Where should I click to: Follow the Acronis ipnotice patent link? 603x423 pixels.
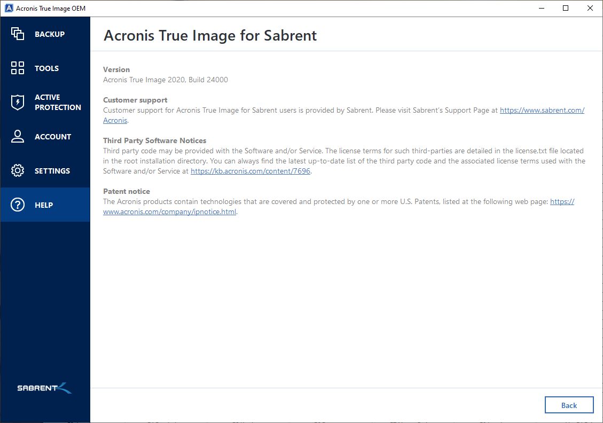[x=169, y=212]
